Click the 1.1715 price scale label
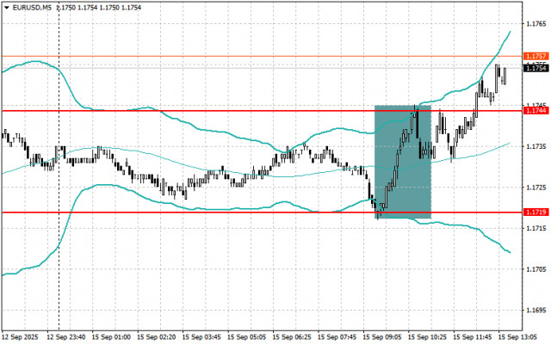Viewport: 551px width, 345px height. pos(536,228)
